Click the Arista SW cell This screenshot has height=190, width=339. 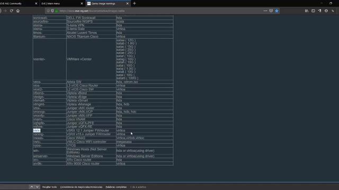tap(91, 82)
